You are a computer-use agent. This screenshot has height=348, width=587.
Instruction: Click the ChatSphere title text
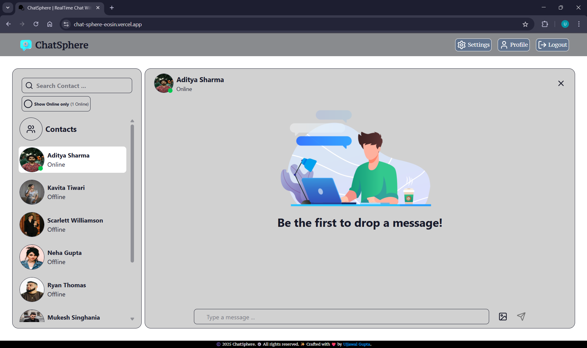point(62,45)
